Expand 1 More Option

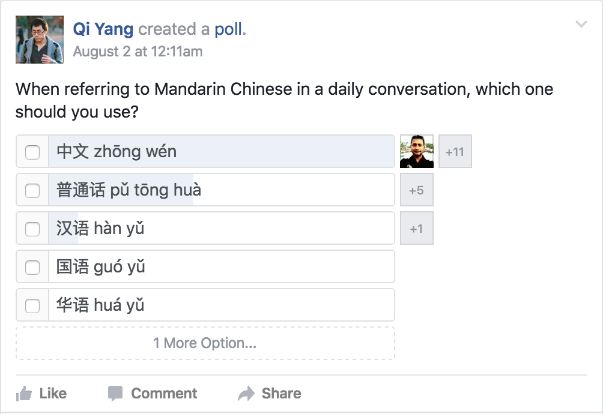pos(205,343)
